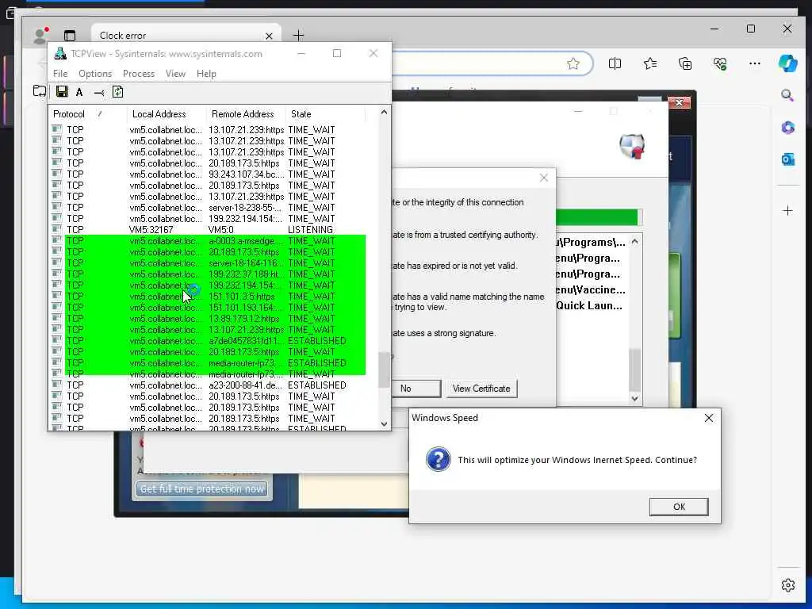Open Help menu in TCPView
812x609 pixels.
click(206, 74)
